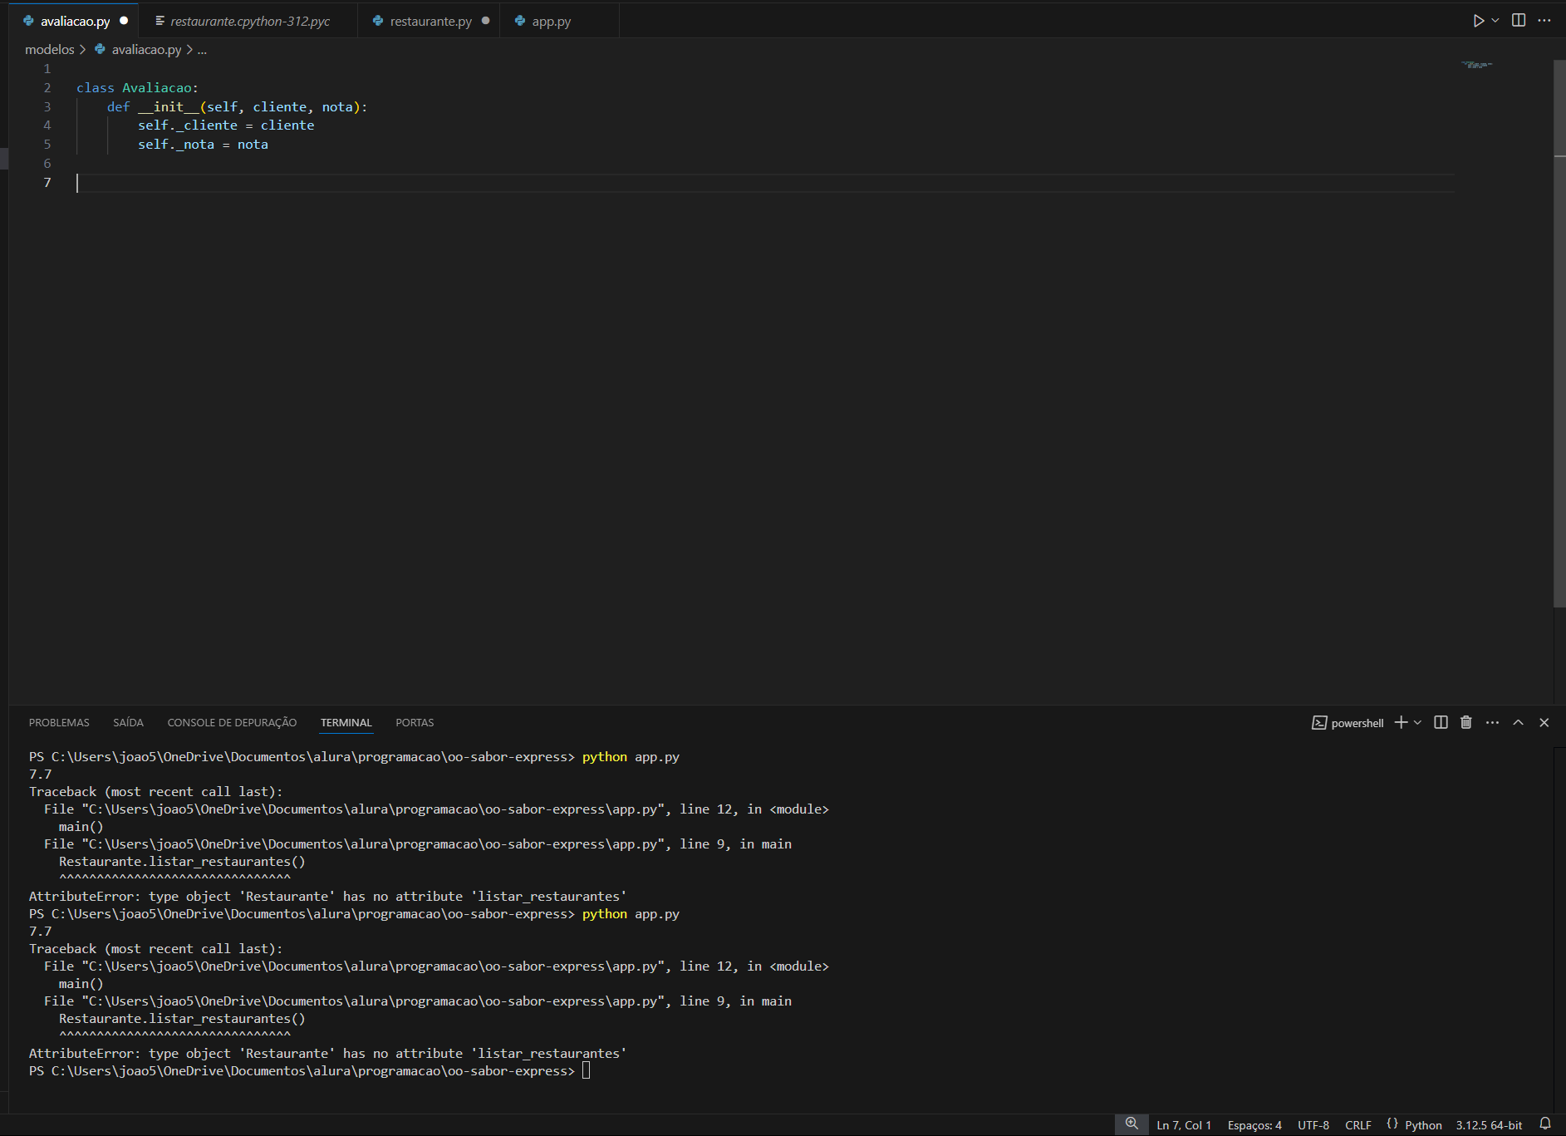The image size is (1566, 1136).
Task: Click line number 3 in the gutter
Action: pos(47,106)
